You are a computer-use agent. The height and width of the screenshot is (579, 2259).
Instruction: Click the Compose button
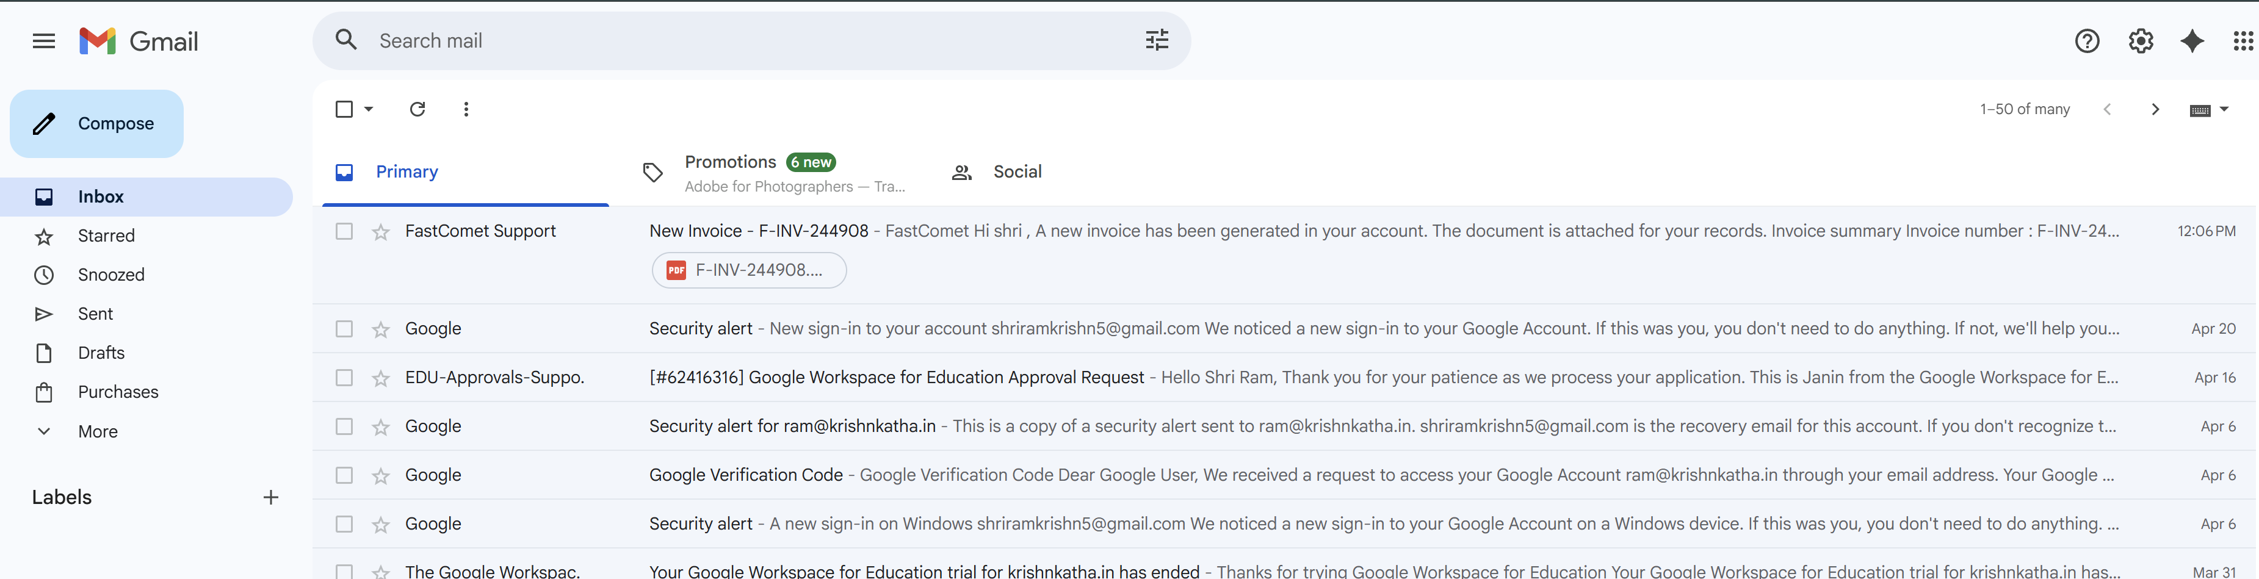(96, 123)
